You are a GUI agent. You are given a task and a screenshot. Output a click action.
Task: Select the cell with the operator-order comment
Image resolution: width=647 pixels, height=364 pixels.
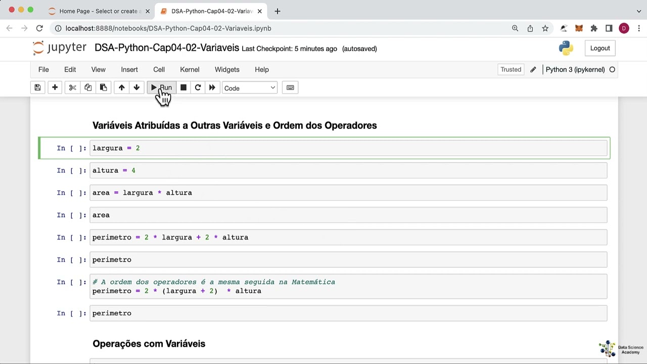click(x=349, y=287)
